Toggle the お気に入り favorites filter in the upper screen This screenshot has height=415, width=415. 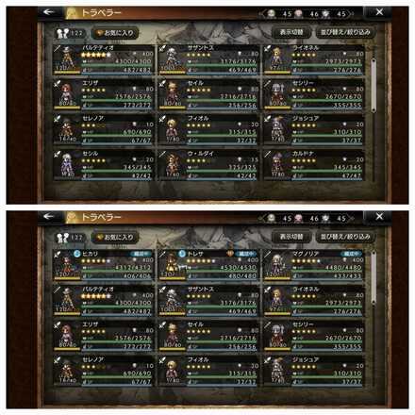tap(115, 33)
